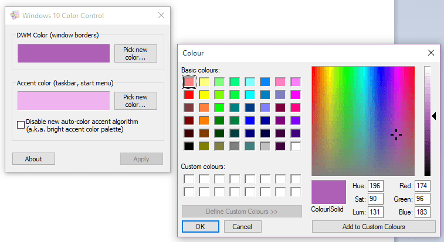Screen dimensions: 444x242
Task: Click the greyed Apply button
Action: pos(141,159)
